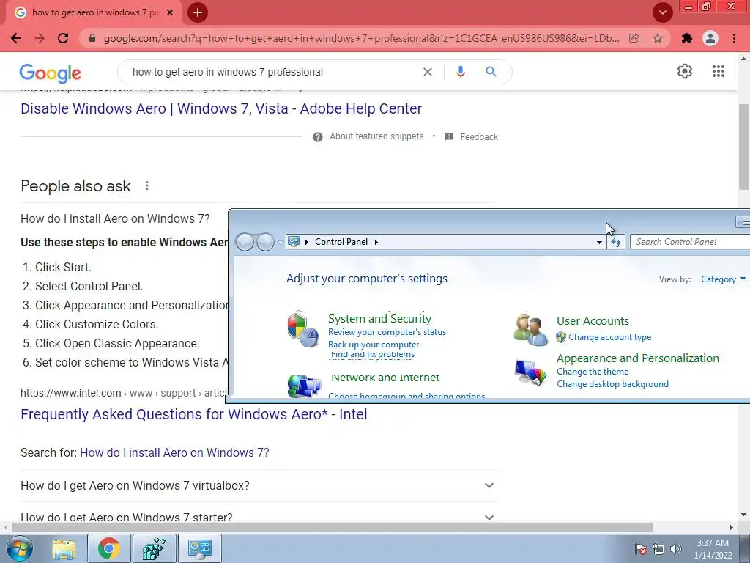Open People also ask options menu
The height and width of the screenshot is (563, 750).
(x=147, y=185)
